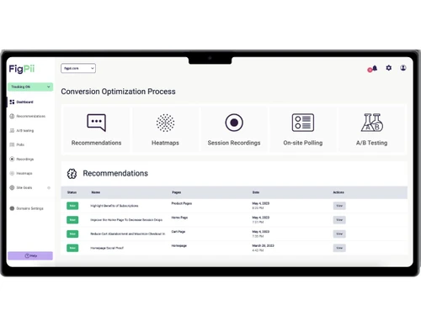The width and height of the screenshot is (421, 315).
Task: Click the 'Conversion Optimization Process' heading
Action: point(118,92)
